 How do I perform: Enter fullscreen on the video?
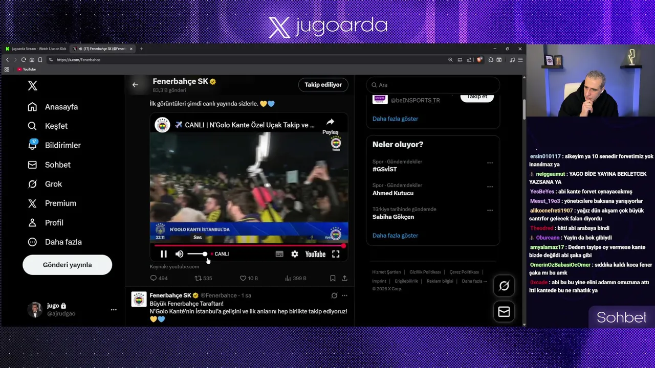tap(336, 254)
